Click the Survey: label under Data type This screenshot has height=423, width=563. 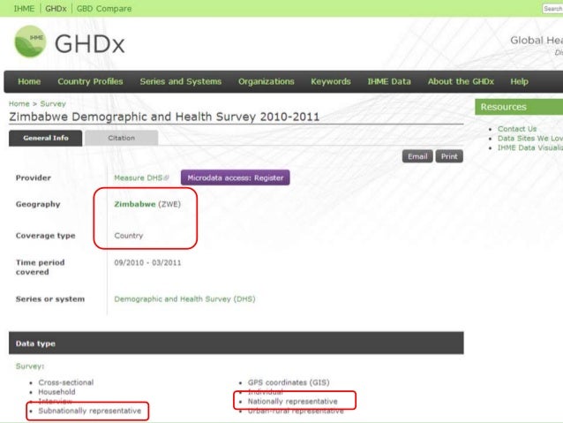(30, 366)
